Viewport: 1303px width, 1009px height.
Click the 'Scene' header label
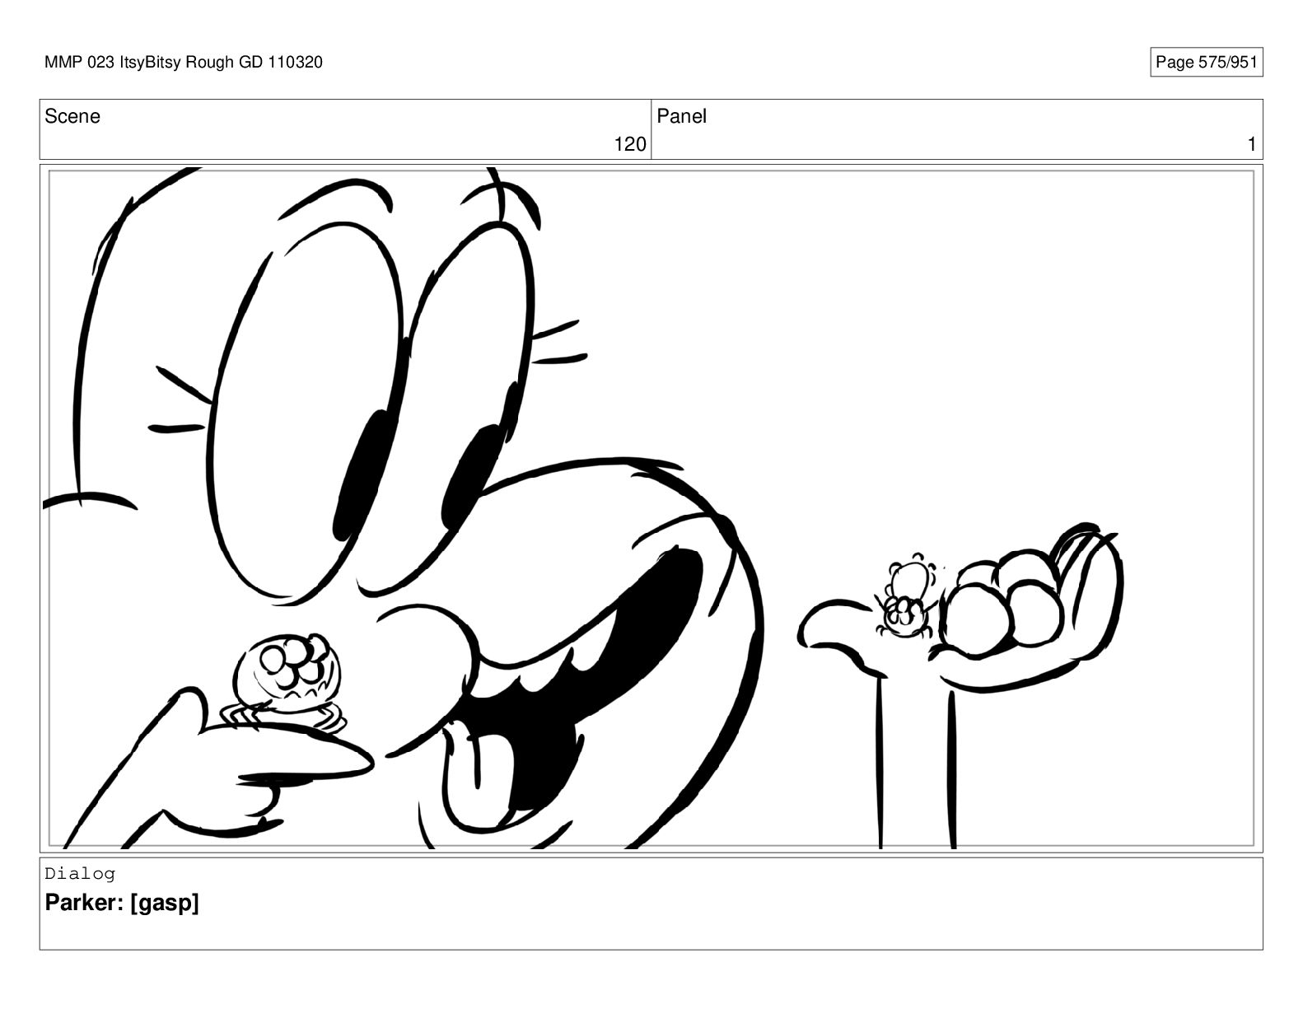72,116
